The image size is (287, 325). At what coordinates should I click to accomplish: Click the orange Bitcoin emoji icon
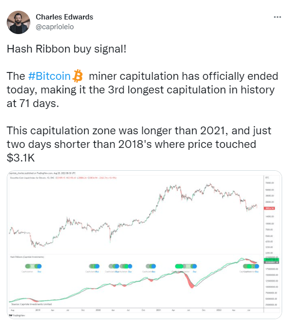pos(78,76)
